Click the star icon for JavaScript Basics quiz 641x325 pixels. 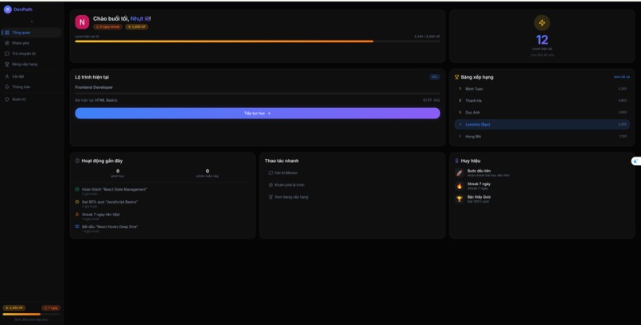pos(77,202)
